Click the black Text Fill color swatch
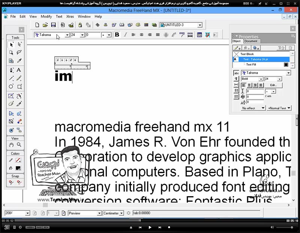300x233 pixels. [286, 65]
